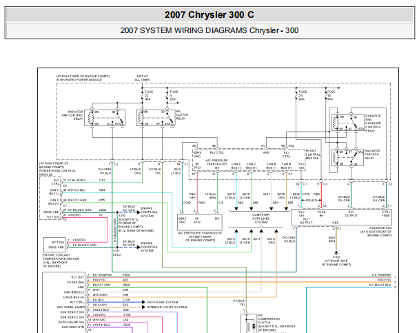Click the 'DK BLU/YEL' label above compressor clutch

[239, 302]
